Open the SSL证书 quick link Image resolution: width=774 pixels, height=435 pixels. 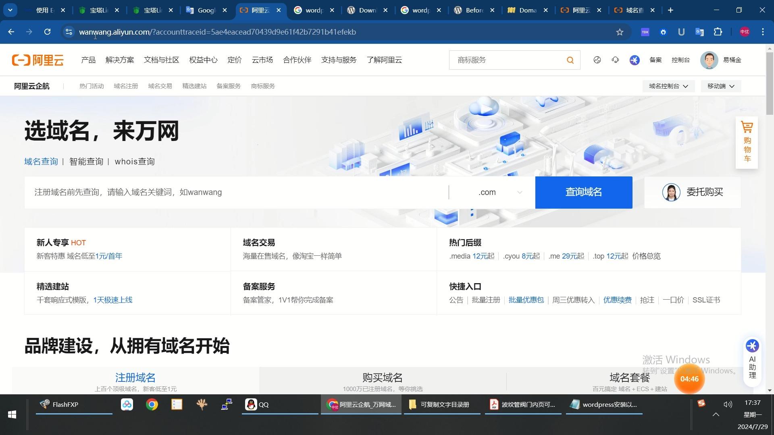(x=706, y=300)
